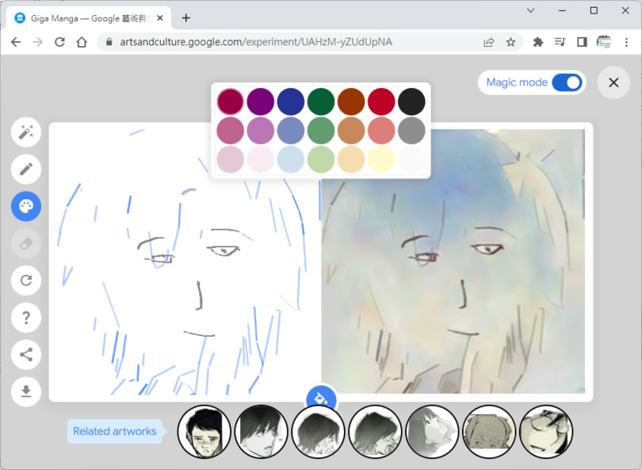
Task: Pick the peach color swatch
Action: 351,159
